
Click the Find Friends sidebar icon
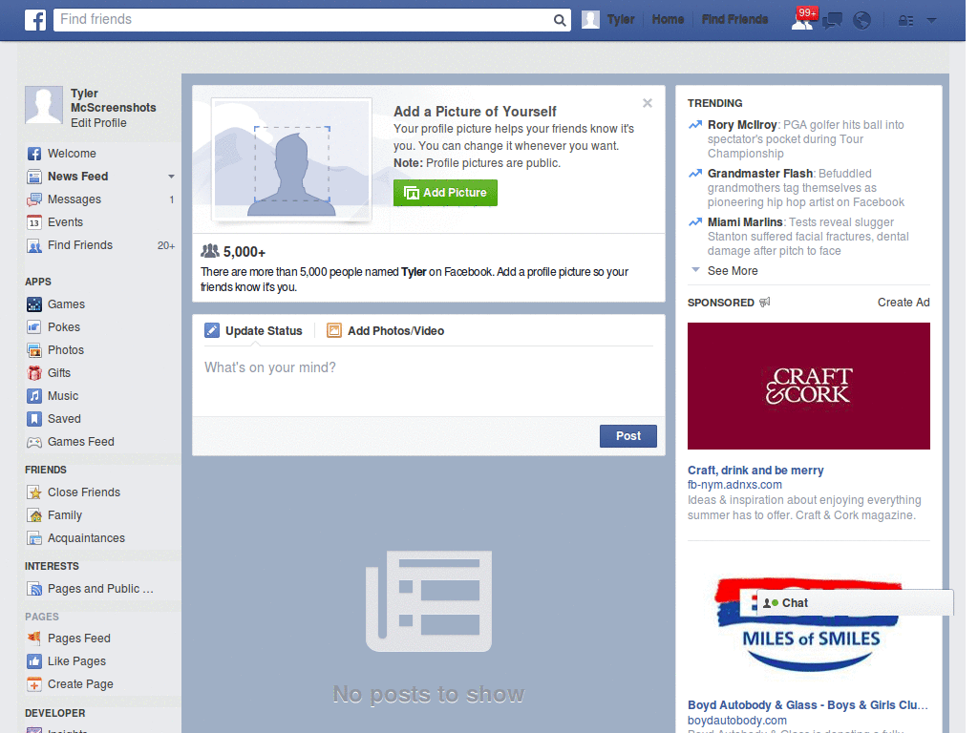[x=34, y=245]
